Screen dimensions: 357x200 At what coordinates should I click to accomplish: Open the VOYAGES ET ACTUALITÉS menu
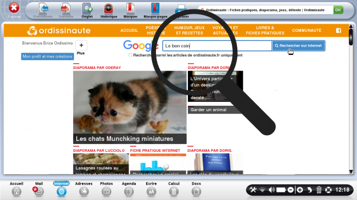[x=225, y=30]
